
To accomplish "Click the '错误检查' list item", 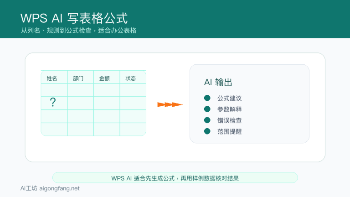I will coord(230,120).
